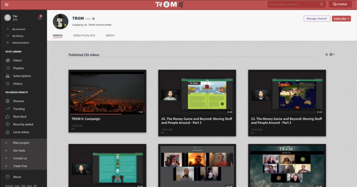
Task: Click the TROM channel avatar
Action: coord(61,22)
